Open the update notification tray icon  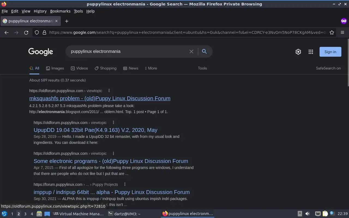point(332,214)
